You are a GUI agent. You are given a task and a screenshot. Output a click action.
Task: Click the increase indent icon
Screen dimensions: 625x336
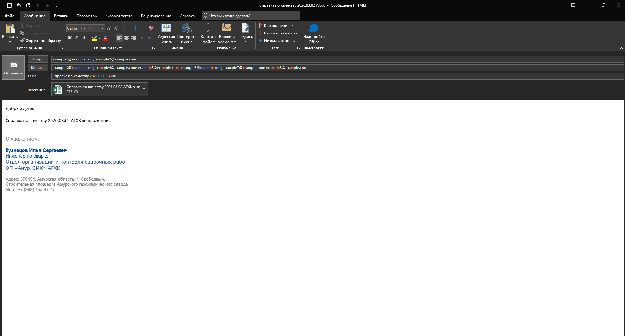coord(151,38)
